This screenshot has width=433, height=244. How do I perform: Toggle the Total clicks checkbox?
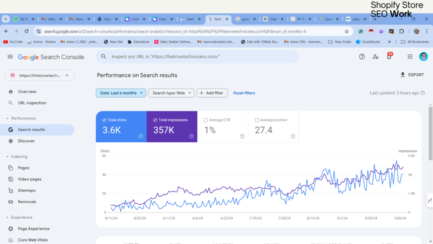pyautogui.click(x=104, y=120)
